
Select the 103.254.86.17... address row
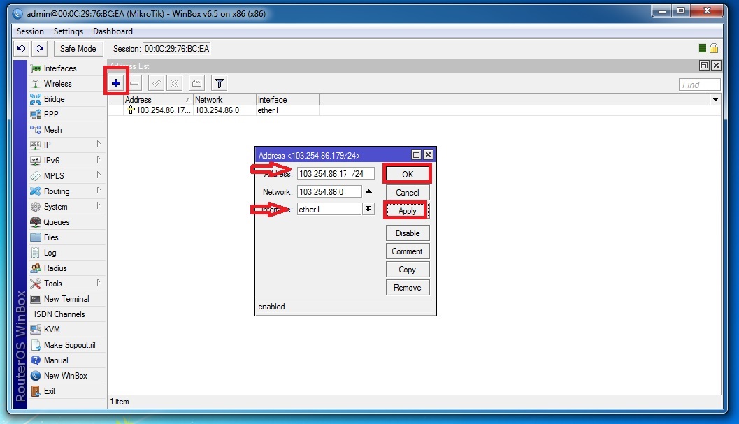[x=158, y=110]
